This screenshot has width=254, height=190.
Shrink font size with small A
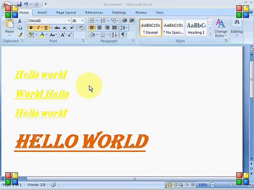70,35
